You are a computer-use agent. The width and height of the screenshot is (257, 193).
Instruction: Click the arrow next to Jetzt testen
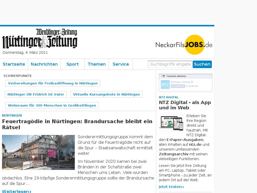click(x=183, y=187)
